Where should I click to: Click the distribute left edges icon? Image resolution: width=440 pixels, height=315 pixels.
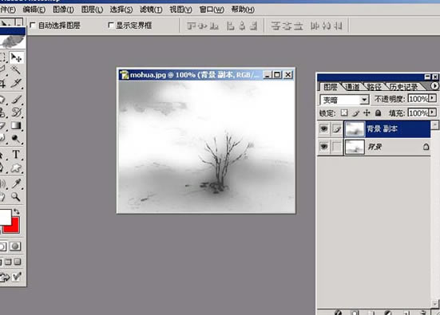[315, 26]
